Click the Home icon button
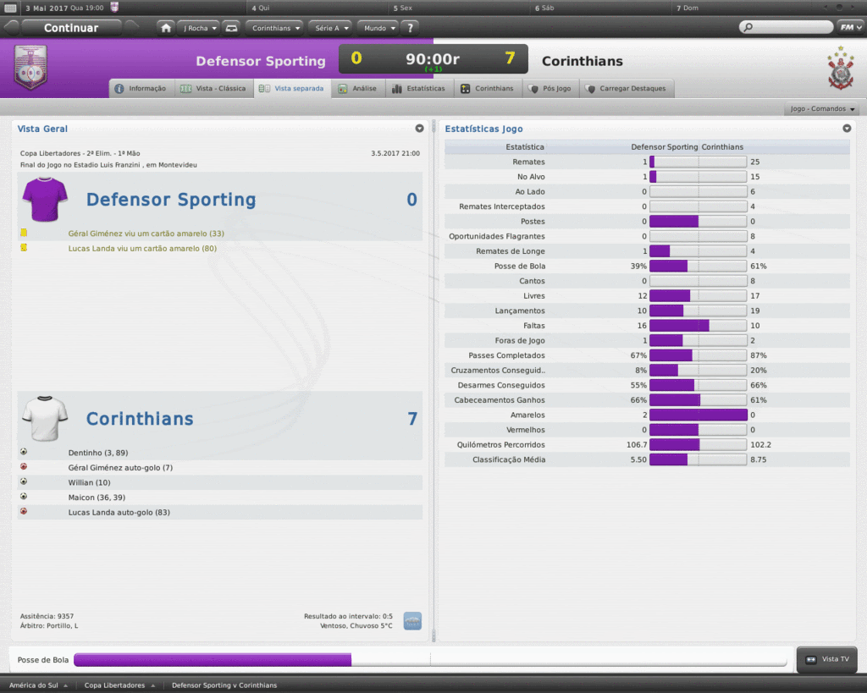 point(166,28)
